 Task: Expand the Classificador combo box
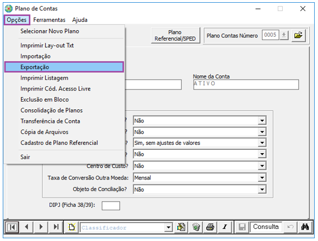pos(168,227)
